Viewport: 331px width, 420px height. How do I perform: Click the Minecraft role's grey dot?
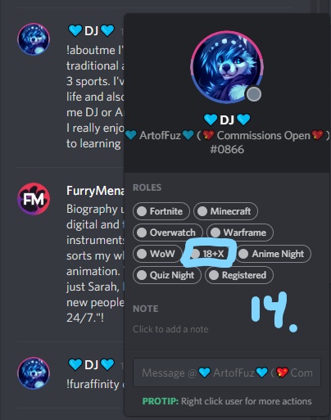[x=202, y=211]
